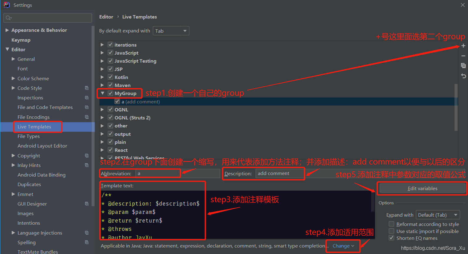468x254 pixels.
Task: Click the restore deleted defaults icon
Action: click(463, 76)
